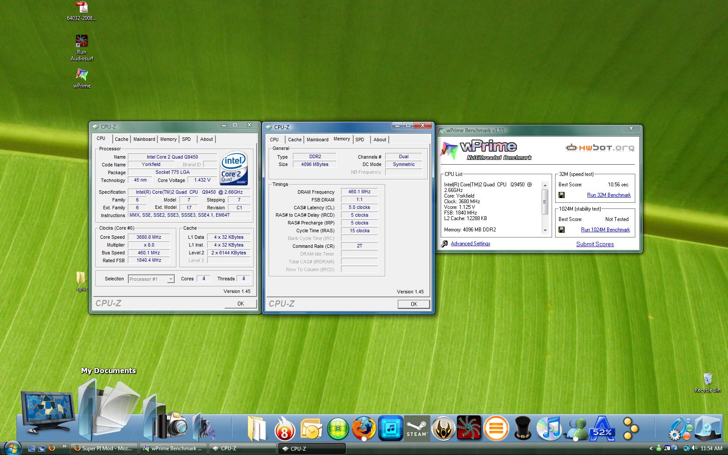Open the orange striped circle dock icon
Viewport: 728px width, 455px height.
pos(496,428)
